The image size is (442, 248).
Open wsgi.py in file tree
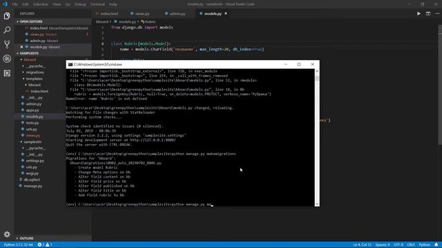tap(32, 174)
